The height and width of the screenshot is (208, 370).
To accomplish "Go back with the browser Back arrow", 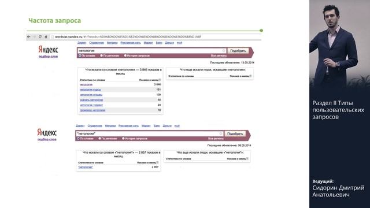I will [28, 37].
